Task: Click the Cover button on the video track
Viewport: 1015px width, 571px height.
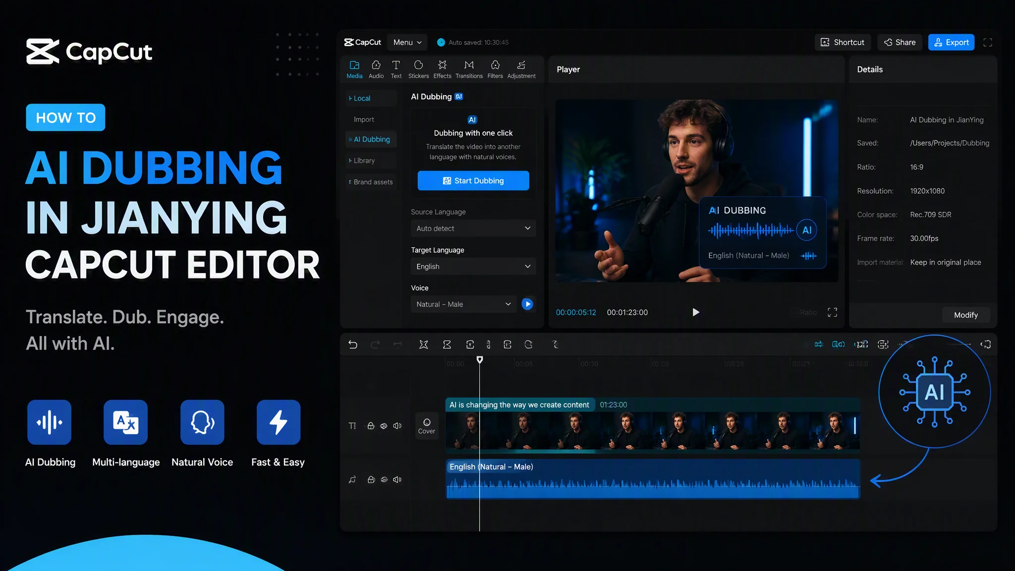Action: tap(427, 426)
